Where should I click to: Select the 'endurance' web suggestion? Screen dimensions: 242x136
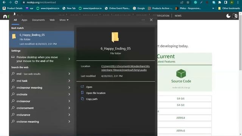coord(23,115)
